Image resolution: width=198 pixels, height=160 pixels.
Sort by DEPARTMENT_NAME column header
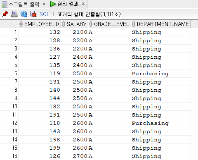(161, 24)
